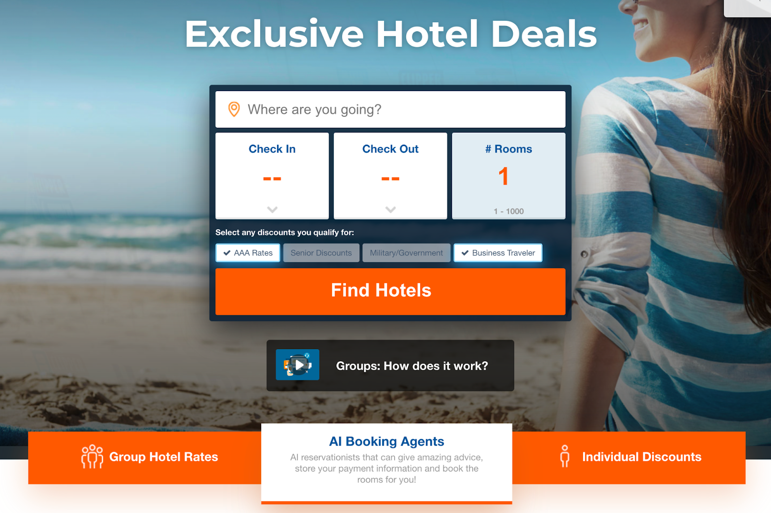This screenshot has height=513, width=771.
Task: Play the Groups video thumbnail icon
Action: (x=297, y=364)
